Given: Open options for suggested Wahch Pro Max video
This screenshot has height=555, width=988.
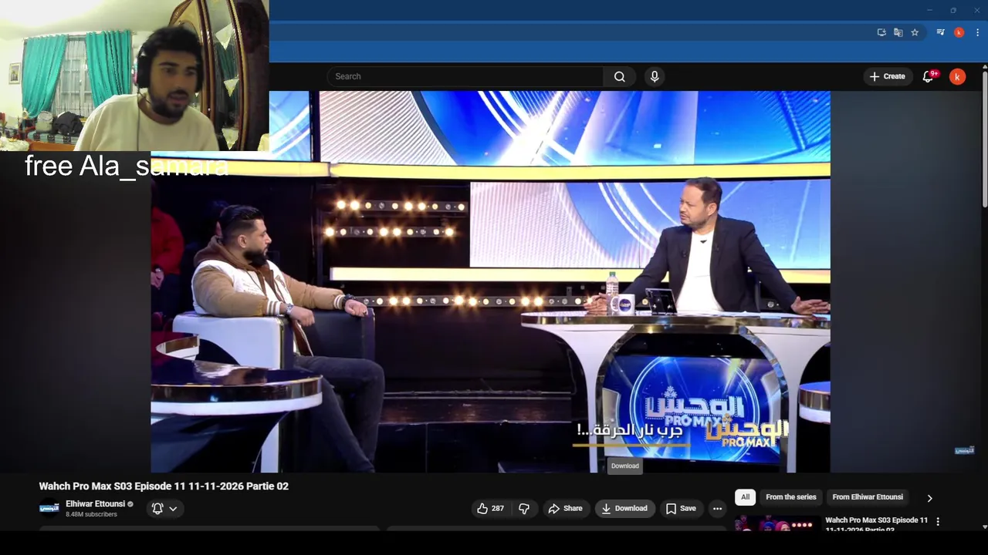Looking at the screenshot, I should [x=938, y=522].
